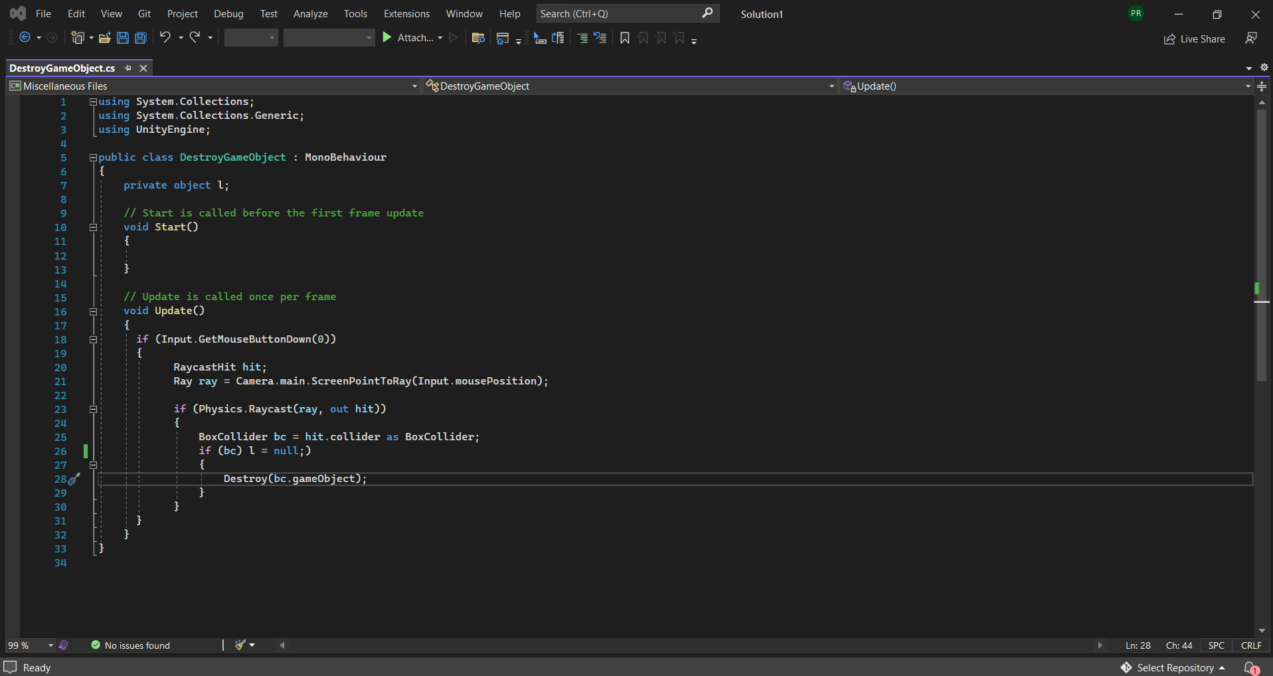Open the Debug menu

click(x=228, y=13)
